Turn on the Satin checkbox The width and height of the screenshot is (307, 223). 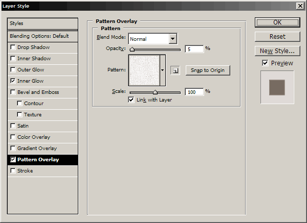coord(13,126)
